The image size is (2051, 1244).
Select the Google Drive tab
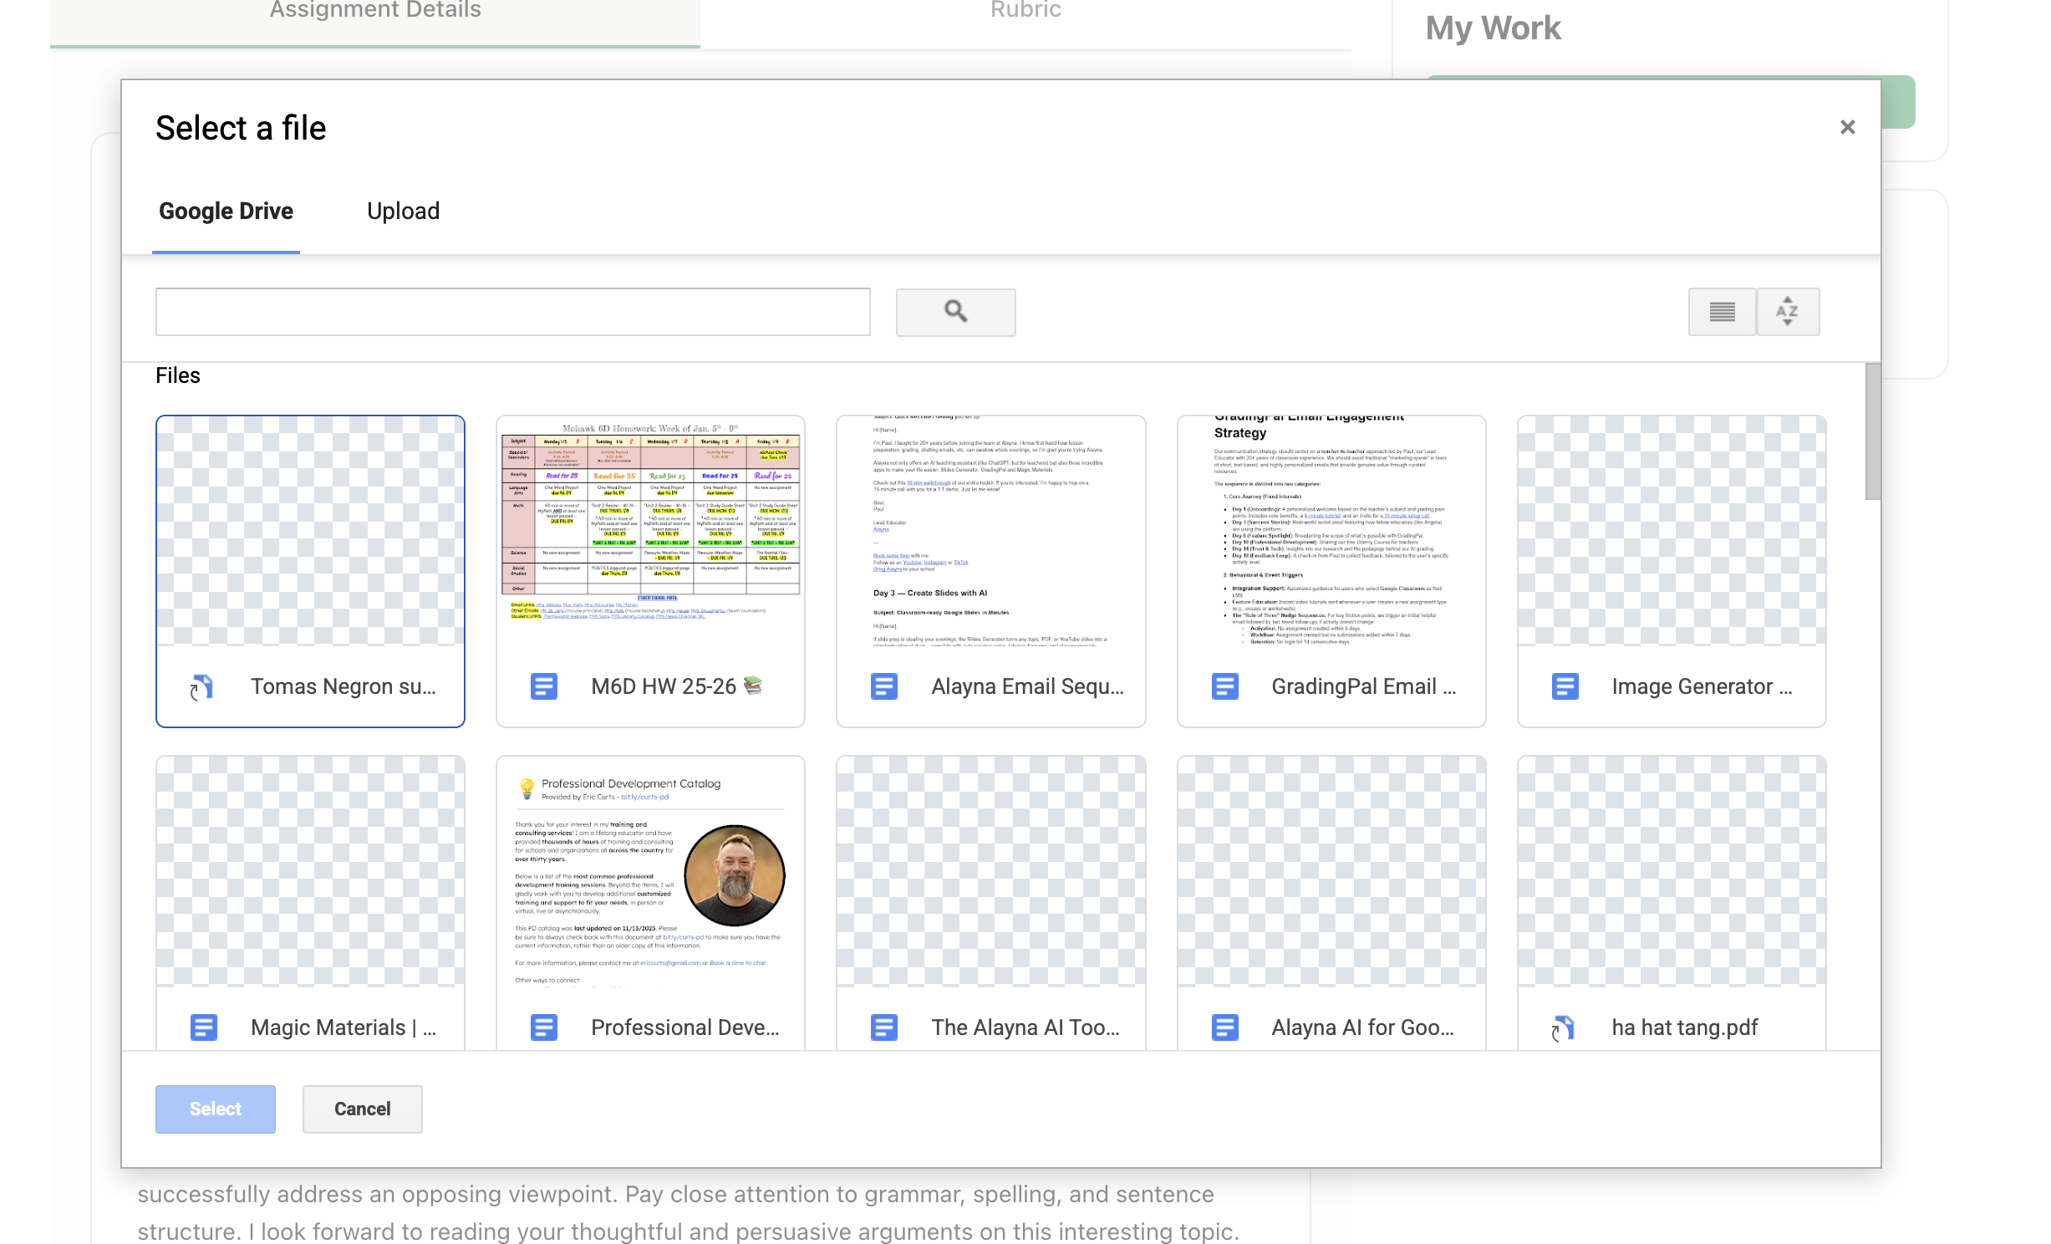point(225,211)
